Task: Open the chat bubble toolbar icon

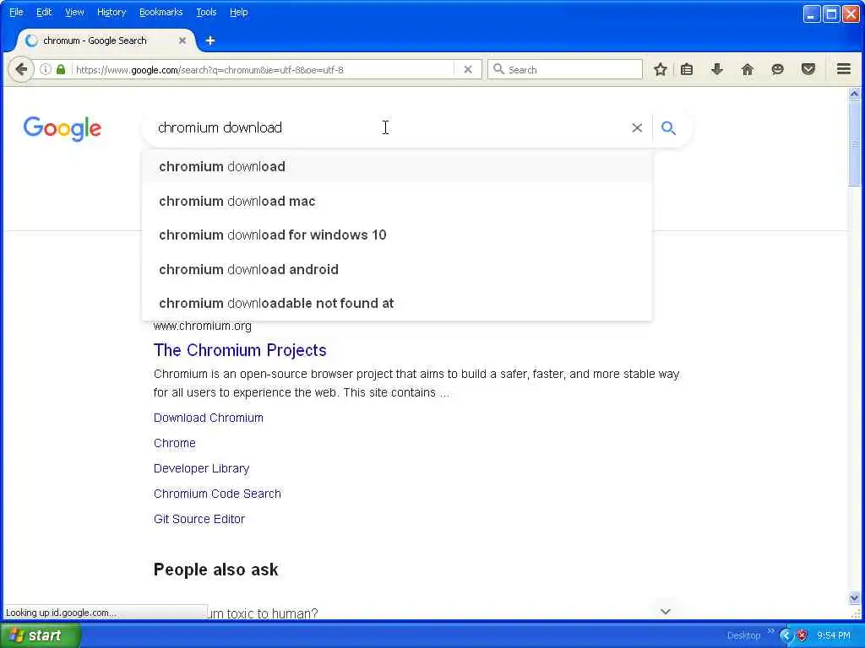Action: (x=778, y=69)
